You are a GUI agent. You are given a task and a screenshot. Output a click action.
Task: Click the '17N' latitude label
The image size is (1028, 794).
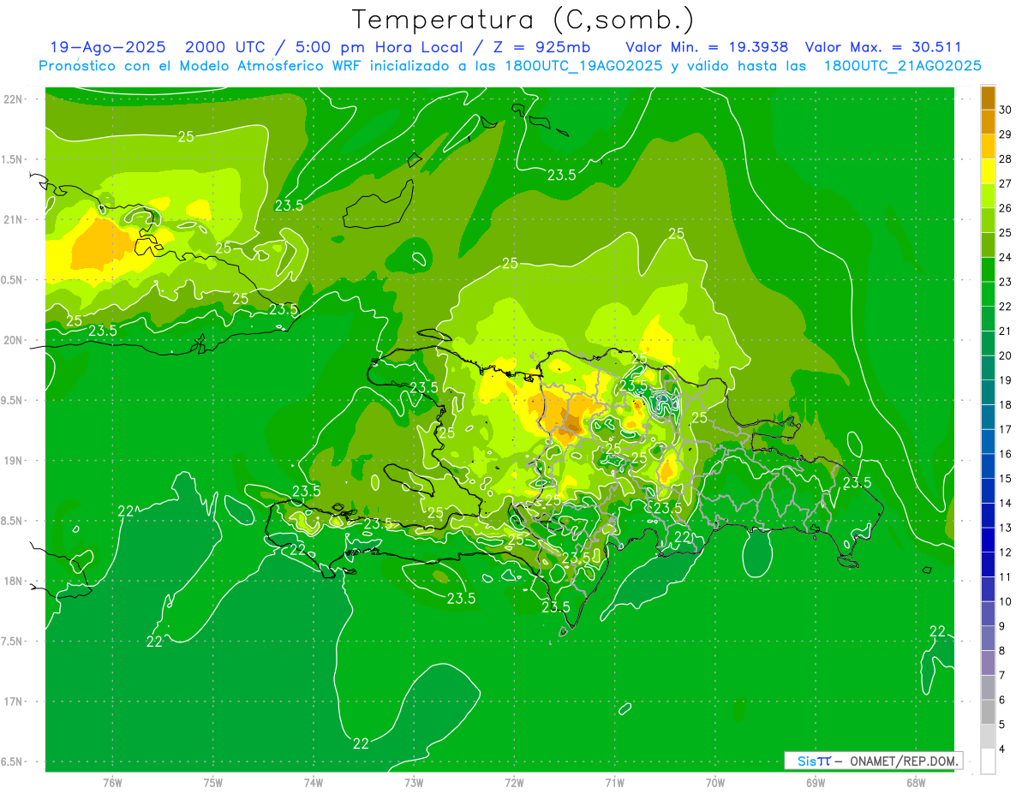[x=14, y=701]
